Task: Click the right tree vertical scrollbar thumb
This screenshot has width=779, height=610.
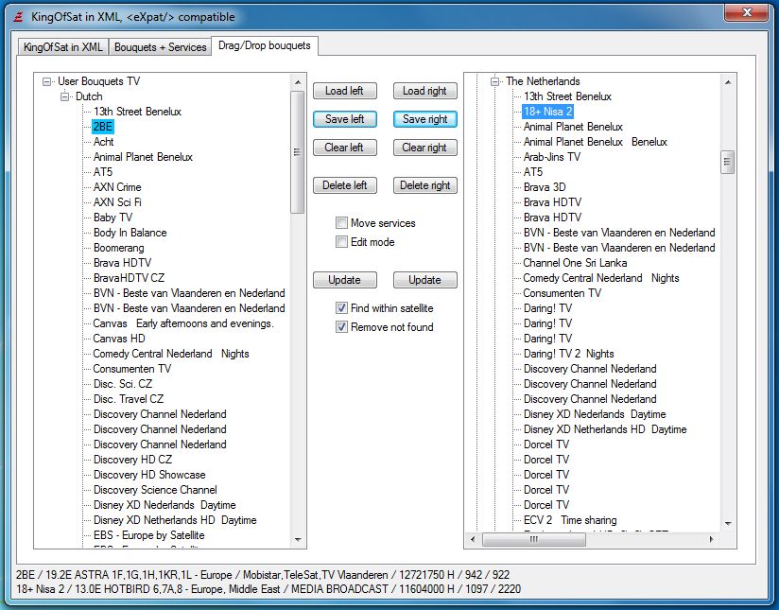Action: 728,162
